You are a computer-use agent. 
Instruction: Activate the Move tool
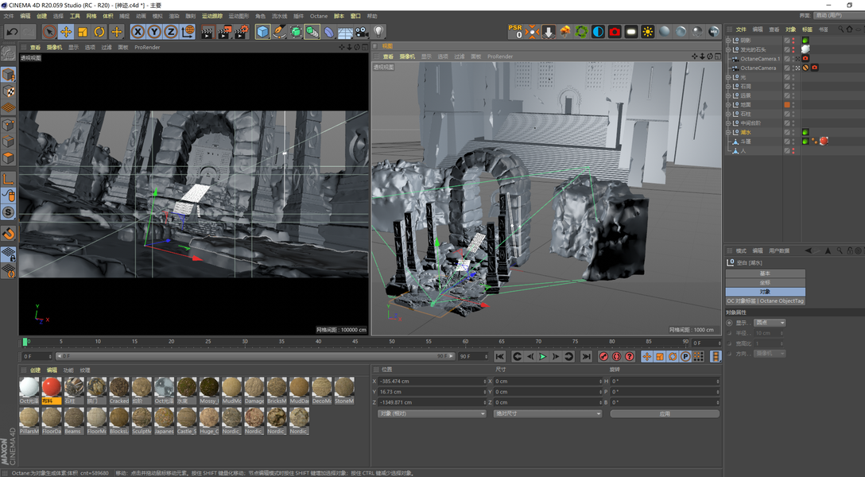click(66, 32)
